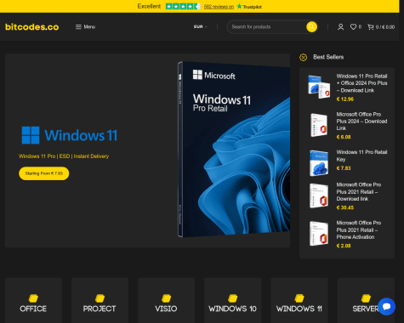Click the yellow search magnifier button

pos(311,27)
